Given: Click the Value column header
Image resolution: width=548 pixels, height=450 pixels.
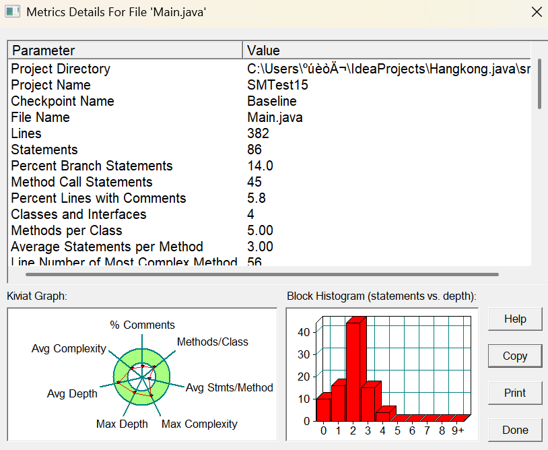Looking at the screenshot, I should (x=386, y=51).
